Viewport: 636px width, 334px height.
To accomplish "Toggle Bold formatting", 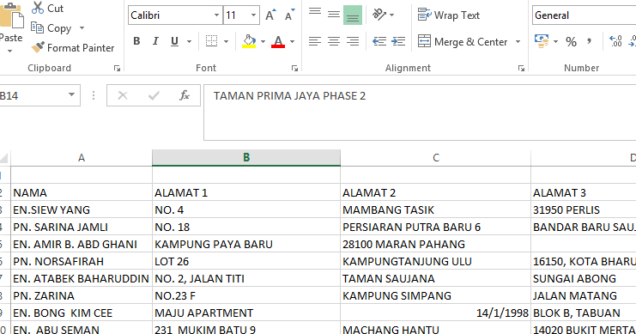I will coord(136,41).
